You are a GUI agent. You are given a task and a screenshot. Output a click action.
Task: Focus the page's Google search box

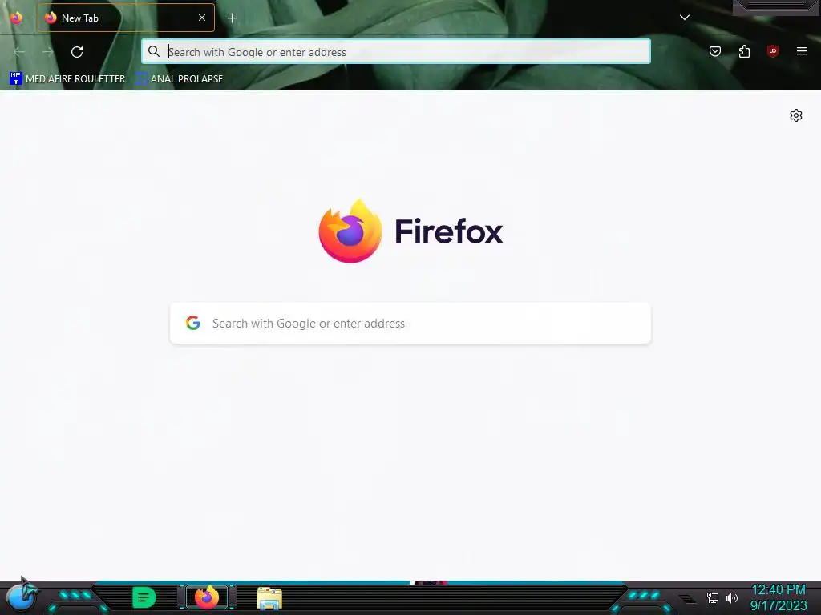pos(410,324)
